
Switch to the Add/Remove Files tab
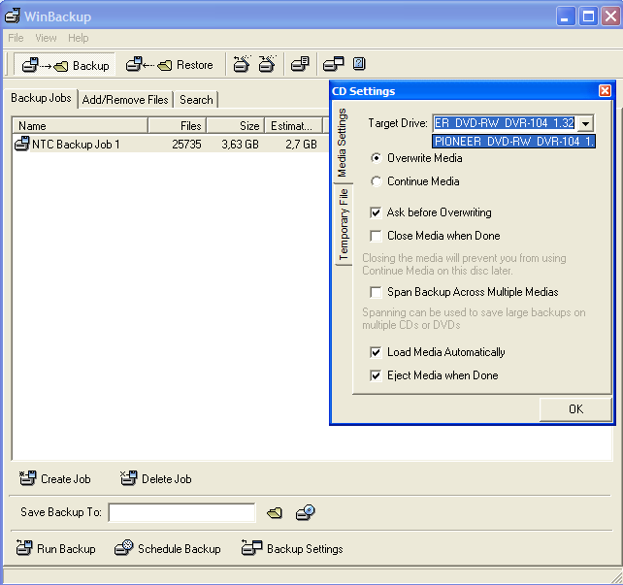(x=125, y=99)
